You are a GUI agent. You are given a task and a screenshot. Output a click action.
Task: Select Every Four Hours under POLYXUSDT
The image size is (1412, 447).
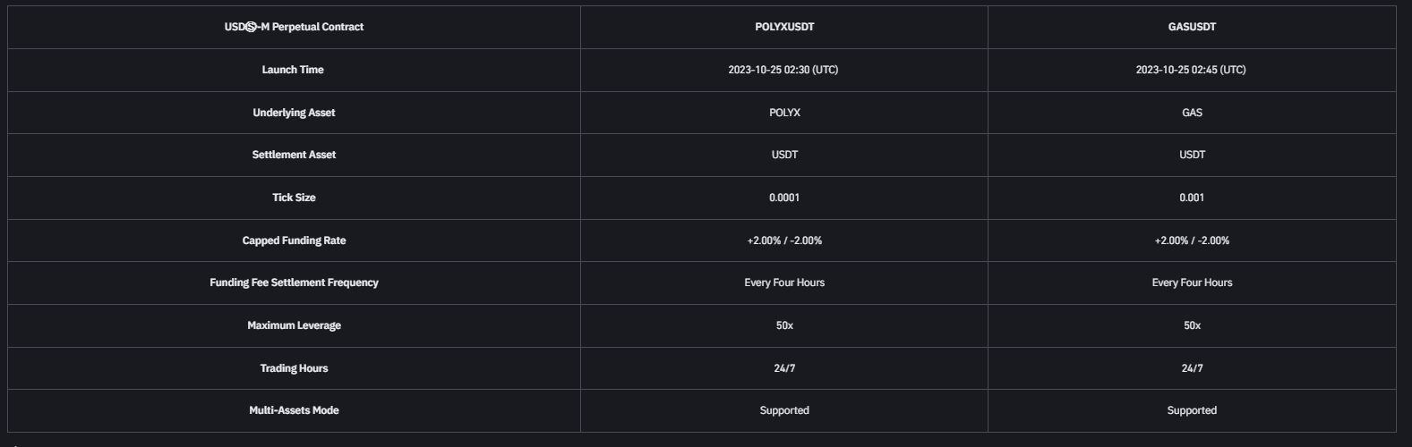pyautogui.click(x=784, y=283)
